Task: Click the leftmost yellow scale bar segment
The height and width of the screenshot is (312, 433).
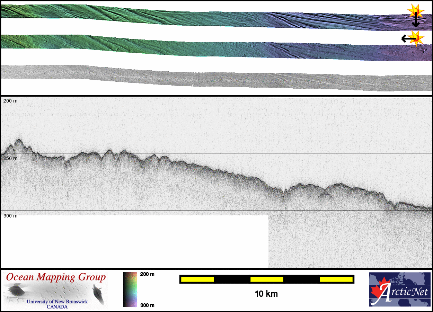Action: point(197,279)
